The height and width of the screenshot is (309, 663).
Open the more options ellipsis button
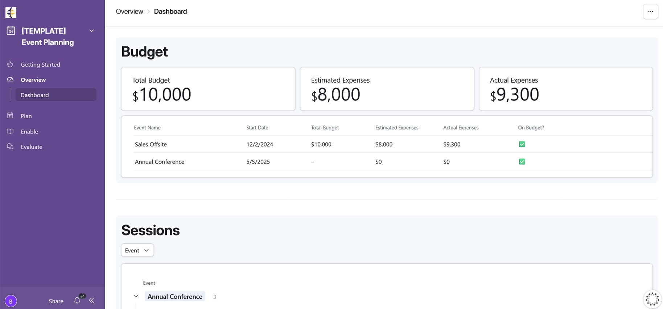tap(650, 12)
